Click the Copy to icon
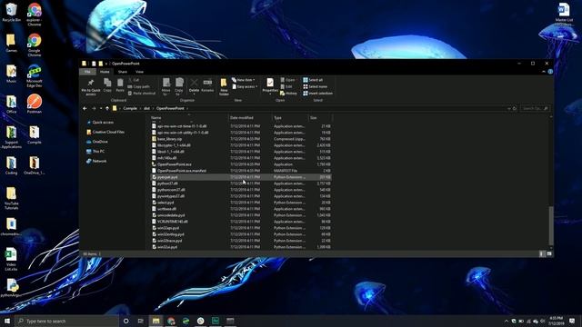The height and width of the screenshot is (327, 582). (x=179, y=86)
